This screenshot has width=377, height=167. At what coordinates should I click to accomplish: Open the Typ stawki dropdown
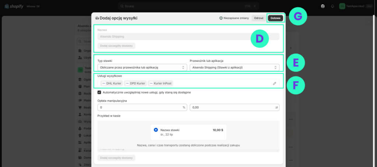(x=142, y=68)
